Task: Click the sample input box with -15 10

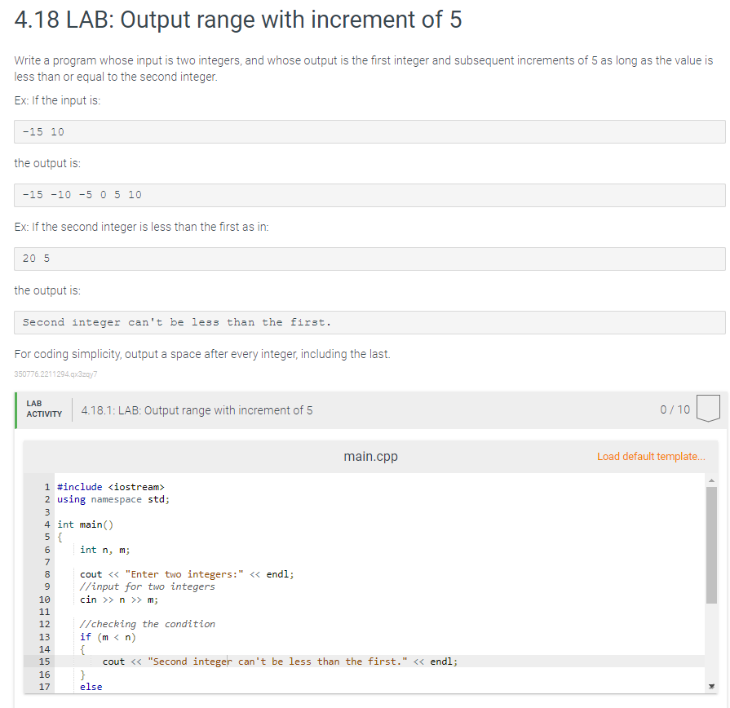Action: point(369,132)
